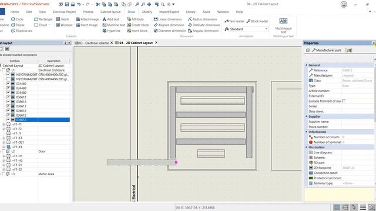The image size is (376, 211).
Task: Add a Radius dimension
Action: (202, 19)
